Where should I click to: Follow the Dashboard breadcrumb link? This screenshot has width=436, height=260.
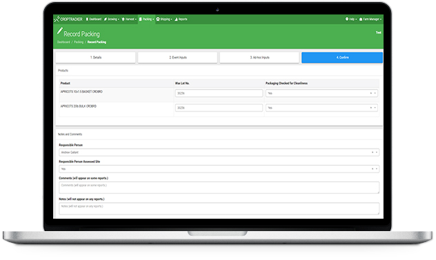tap(63, 42)
